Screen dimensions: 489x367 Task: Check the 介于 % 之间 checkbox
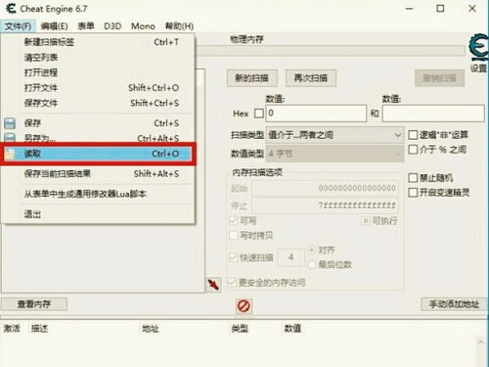[x=413, y=150]
